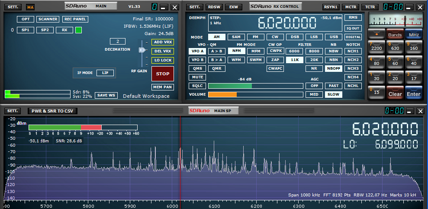Adjust the RF GAIN slider
Viewport: 428px width, 209px height.
pos(142,50)
